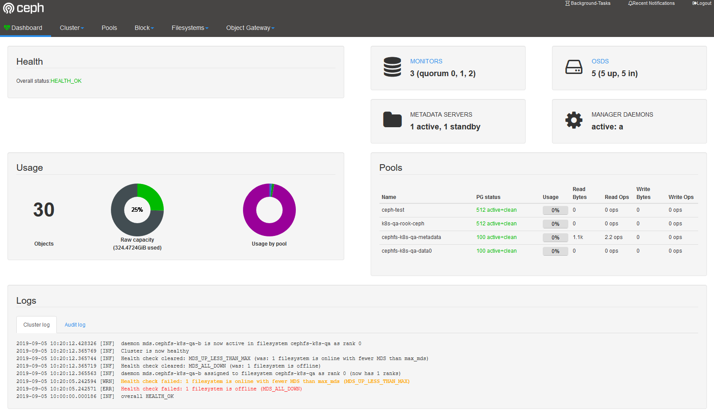Click the ceph-test pool name
This screenshot has height=412, width=714.
(x=393, y=210)
